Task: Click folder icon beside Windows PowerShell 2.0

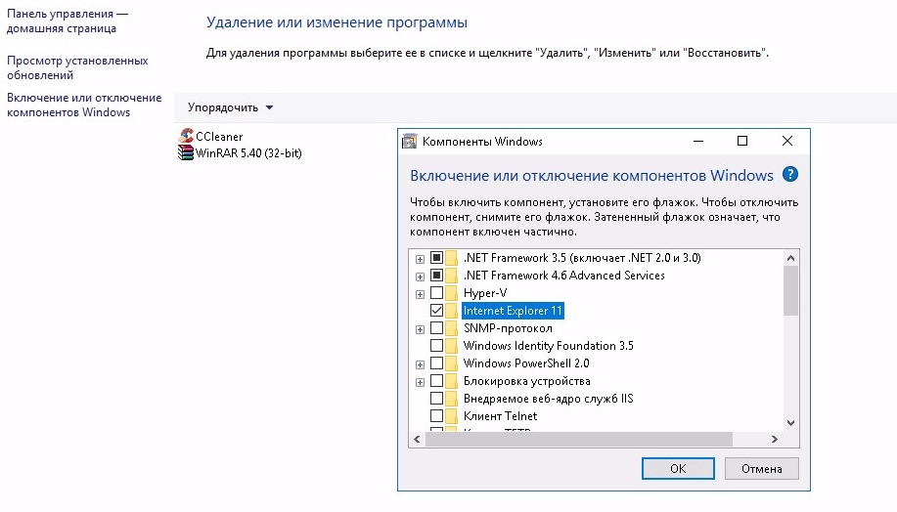Action: 451,363
